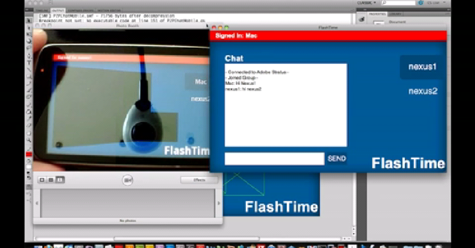This screenshot has width=475, height=248.
Task: Select the Brush tool
Action: (x=29, y=90)
